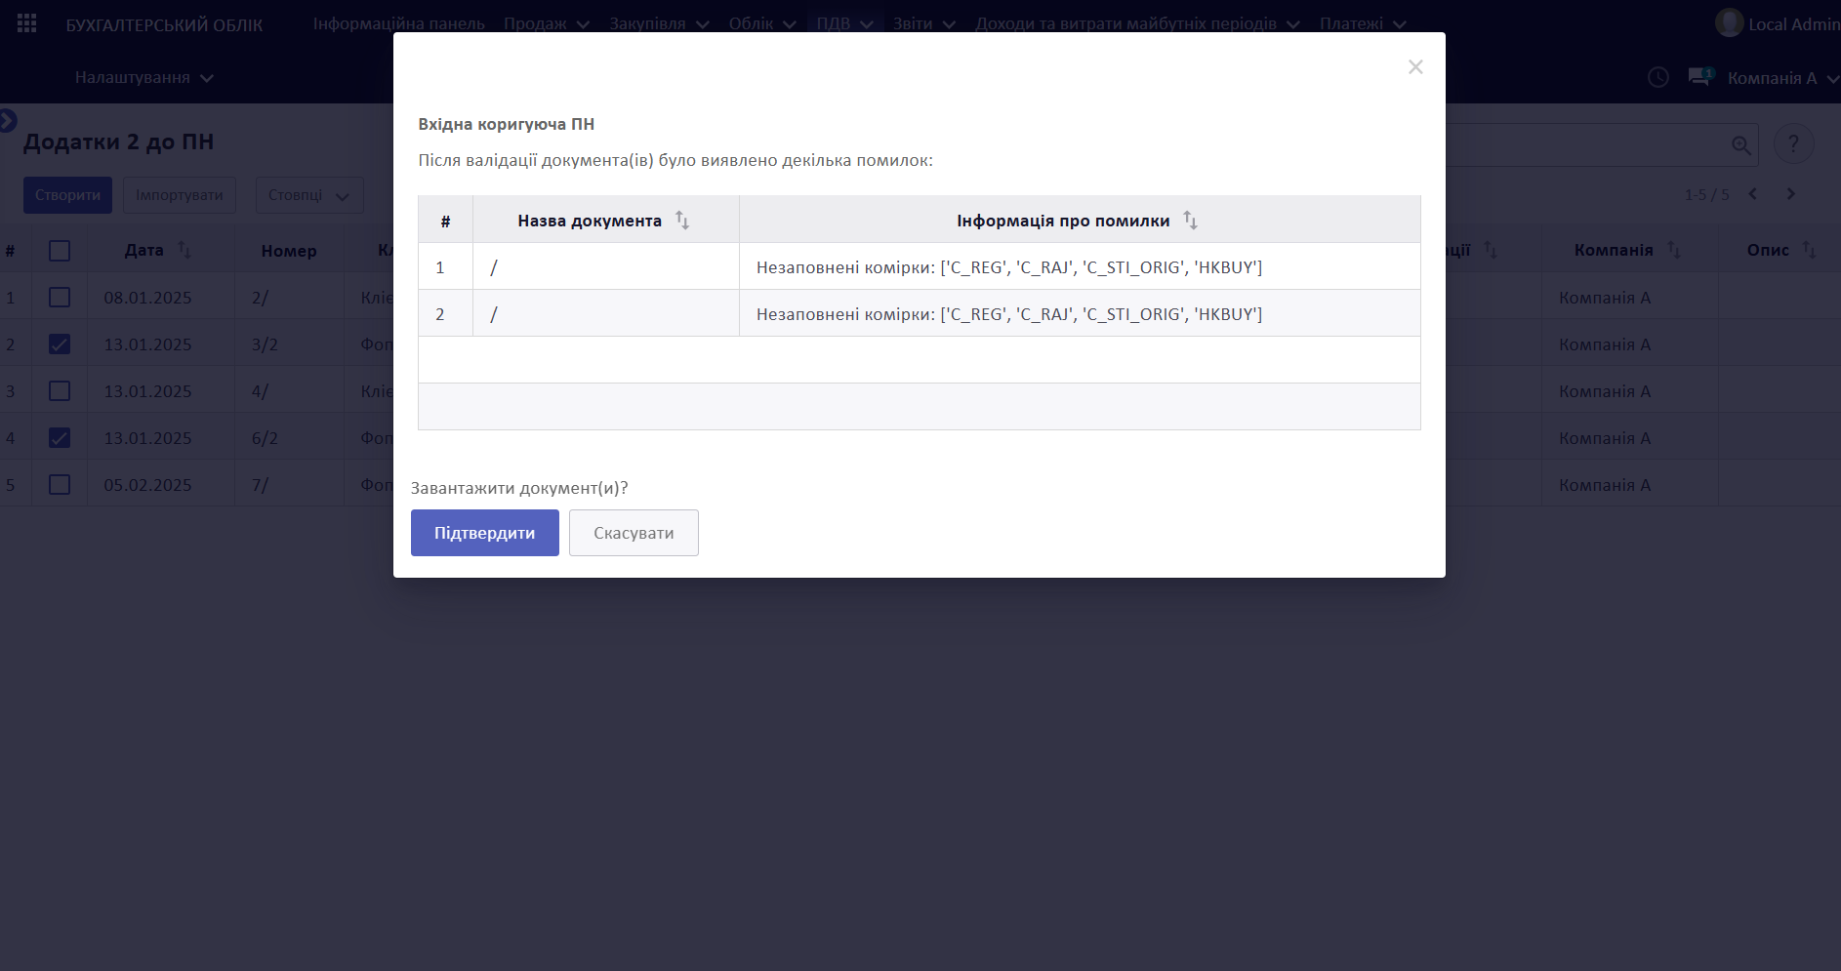Screen dimensions: 1841x971
Task: Check the row 2/ checkbox
Action: point(60,297)
